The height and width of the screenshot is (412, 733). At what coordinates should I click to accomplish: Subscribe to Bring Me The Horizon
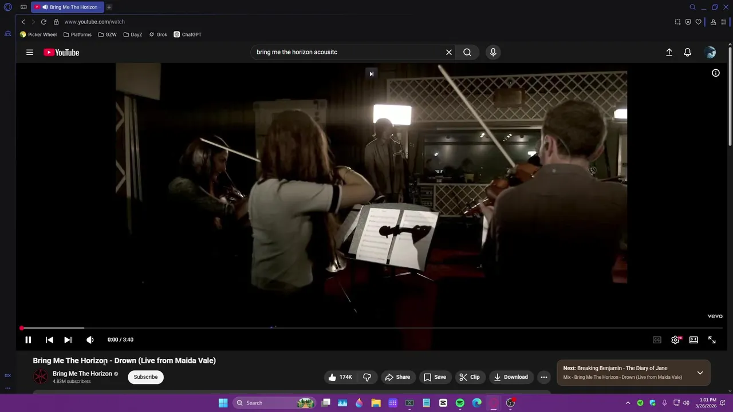click(x=145, y=377)
